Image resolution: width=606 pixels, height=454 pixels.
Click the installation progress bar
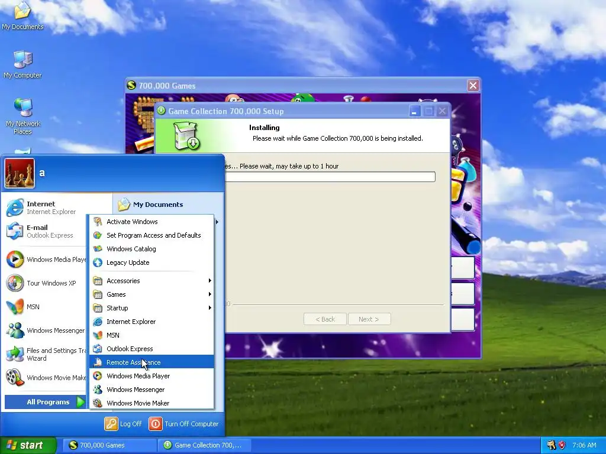pyautogui.click(x=330, y=177)
